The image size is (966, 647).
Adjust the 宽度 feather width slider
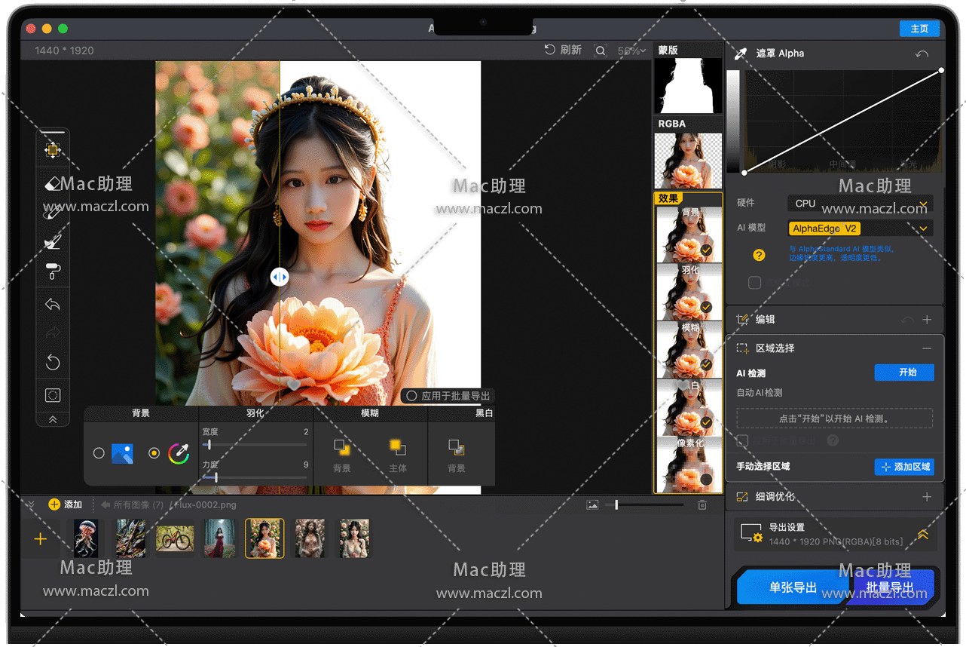tap(209, 445)
